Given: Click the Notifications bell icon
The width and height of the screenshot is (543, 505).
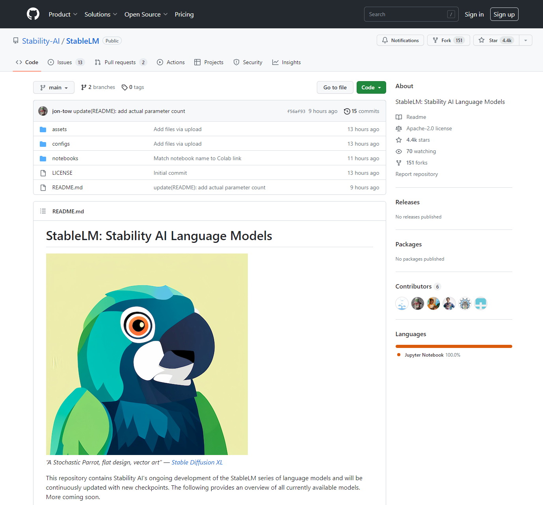Looking at the screenshot, I should click(385, 40).
